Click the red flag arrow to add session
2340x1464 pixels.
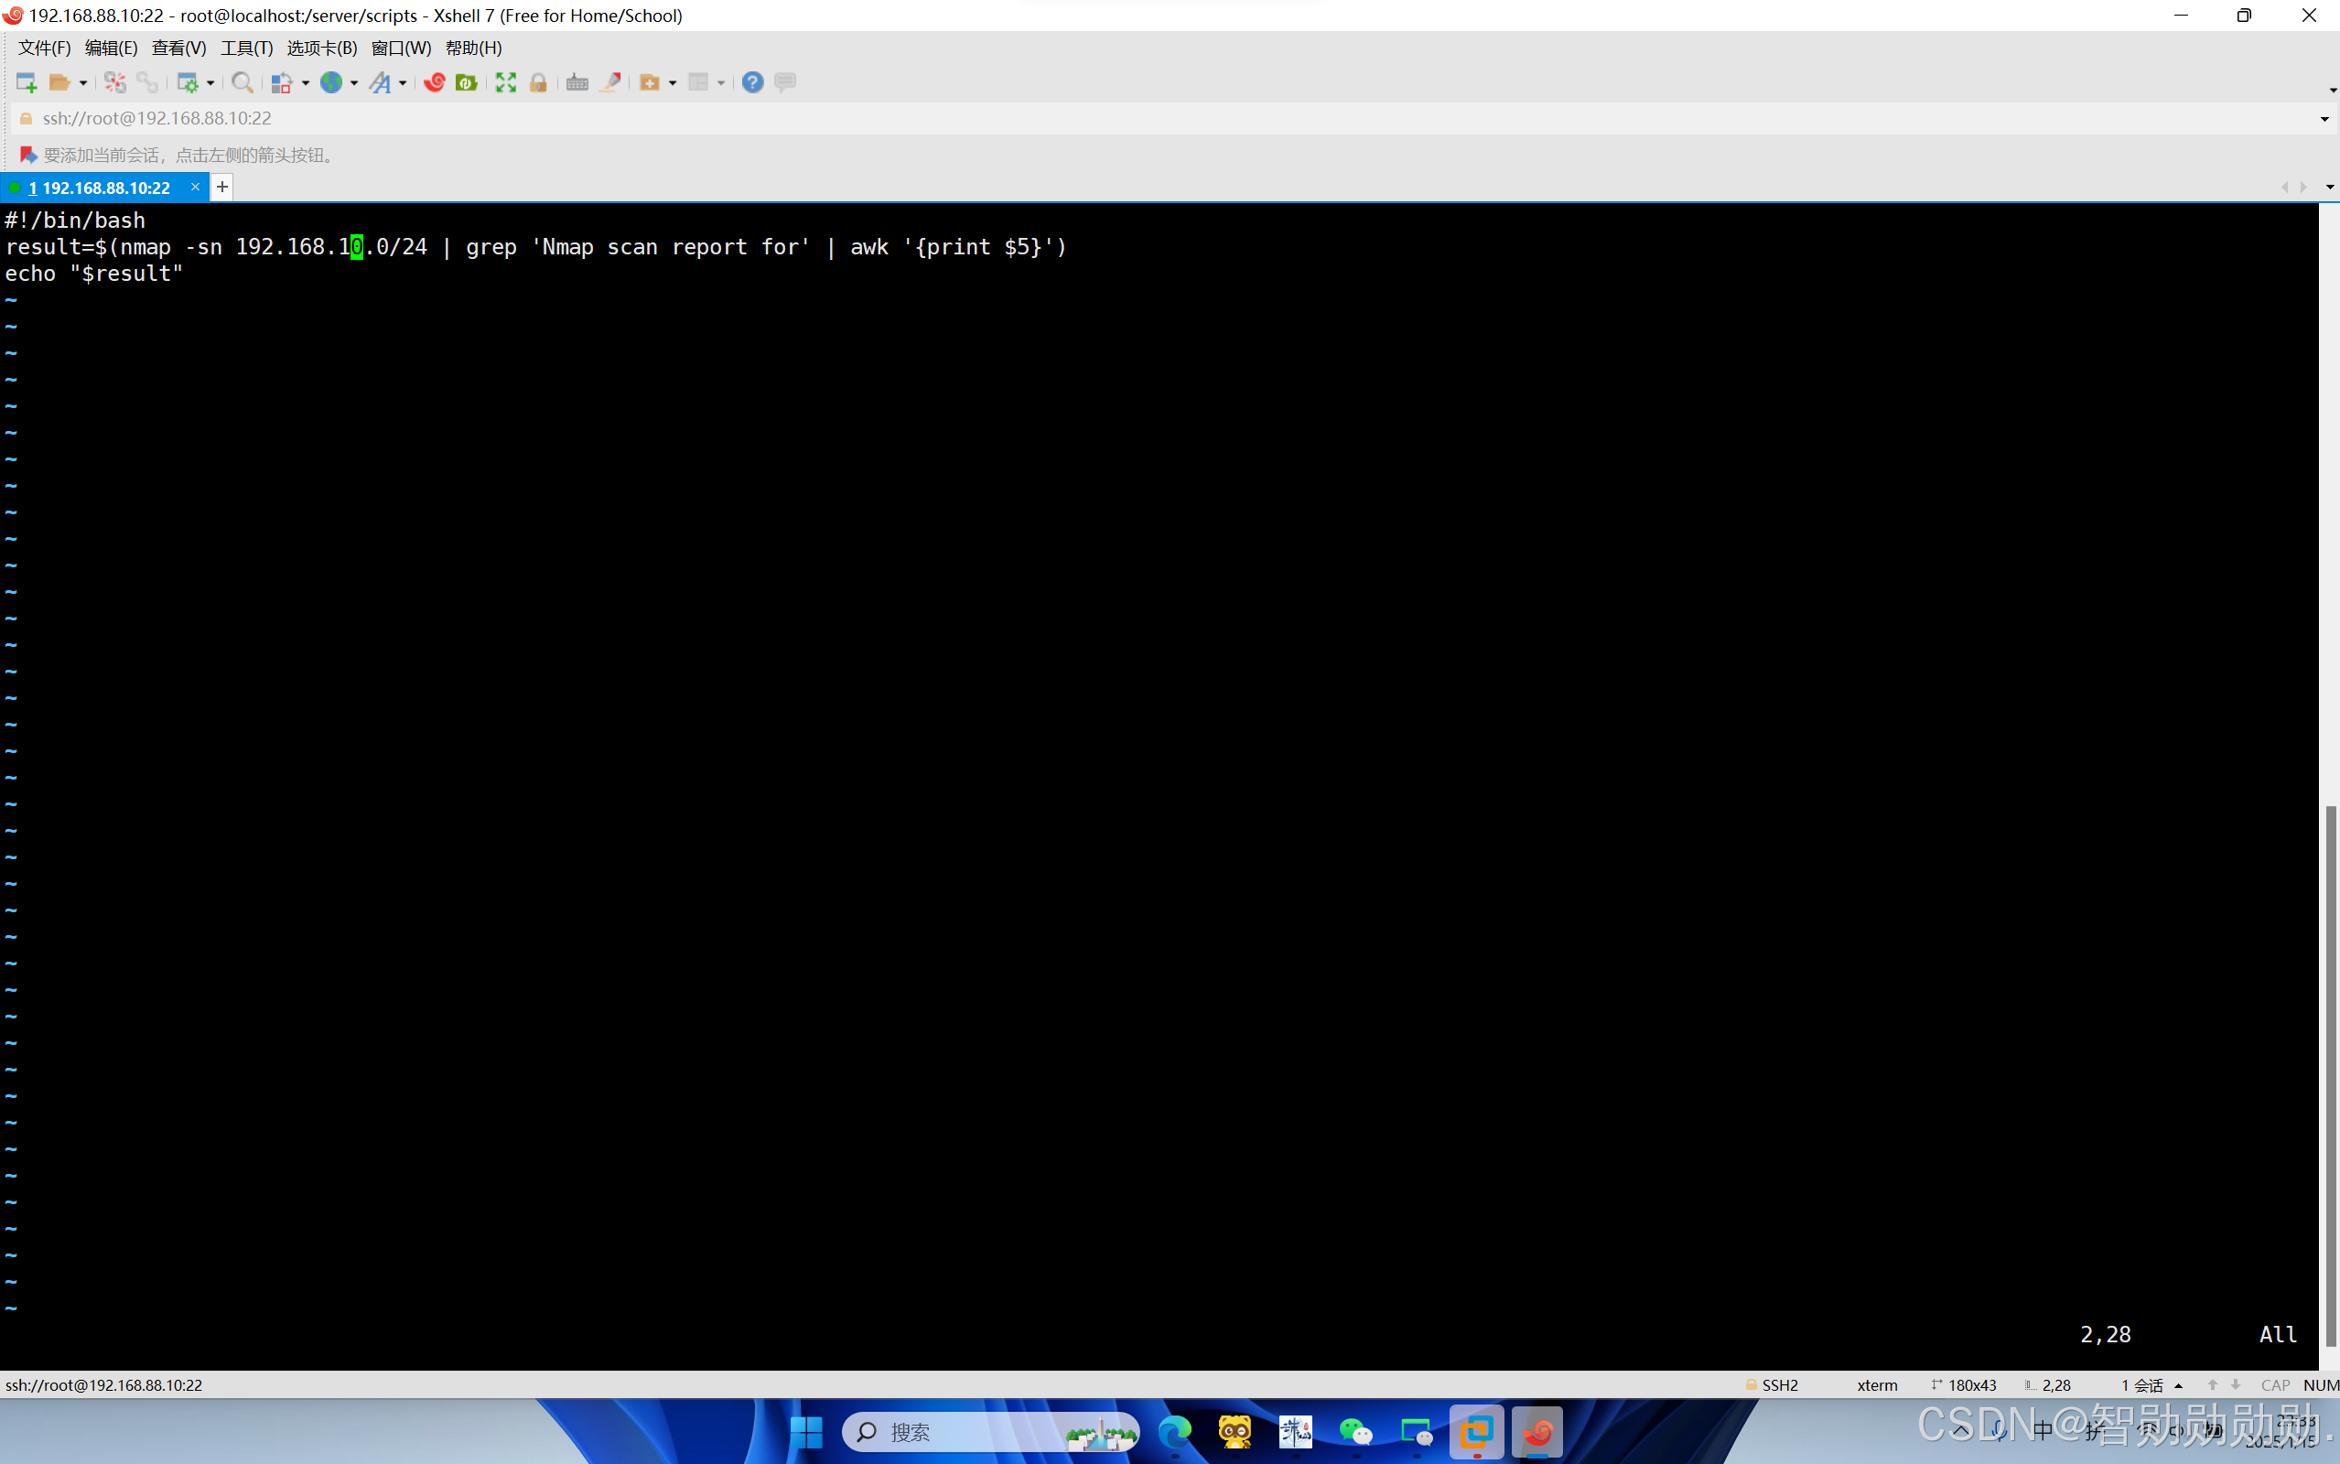[27, 154]
